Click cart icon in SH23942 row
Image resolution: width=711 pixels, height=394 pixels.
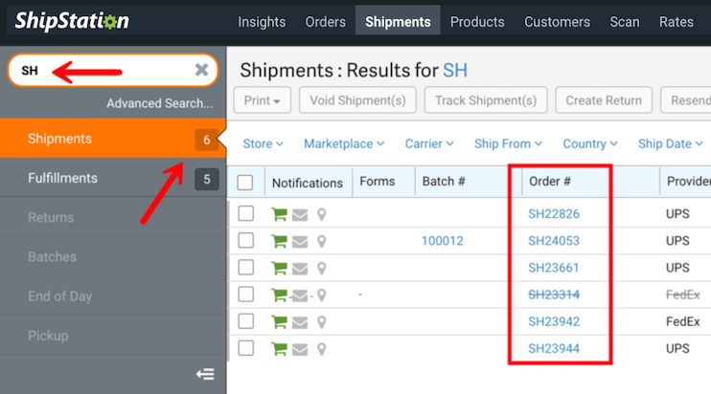tap(280, 321)
